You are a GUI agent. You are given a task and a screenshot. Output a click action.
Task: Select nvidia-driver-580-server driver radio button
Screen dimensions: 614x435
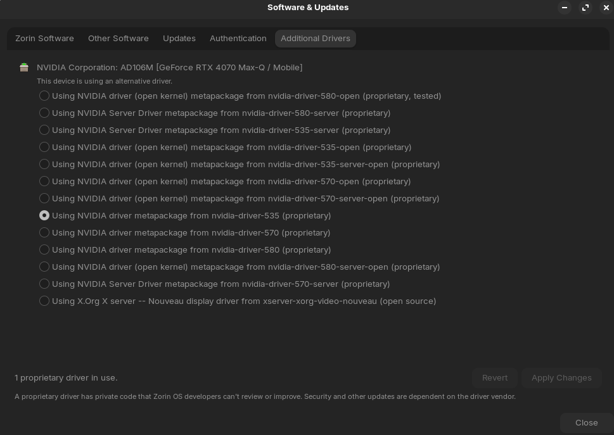click(44, 113)
